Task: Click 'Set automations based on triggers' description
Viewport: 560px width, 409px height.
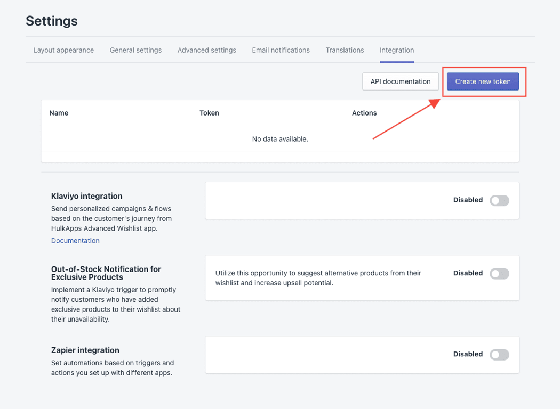Action: coord(113,367)
